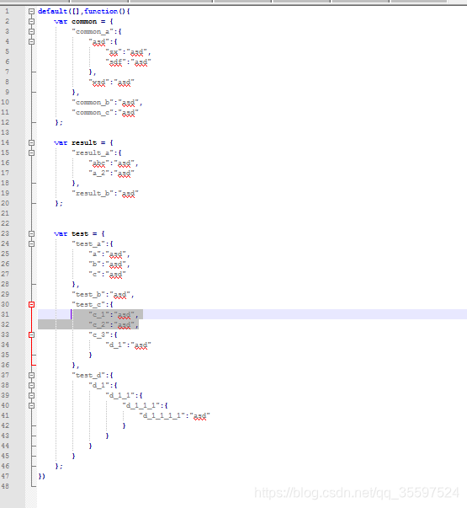The width and height of the screenshot is (467, 508).
Task: Collapse the "common_a" block fold marker
Action: [31, 31]
